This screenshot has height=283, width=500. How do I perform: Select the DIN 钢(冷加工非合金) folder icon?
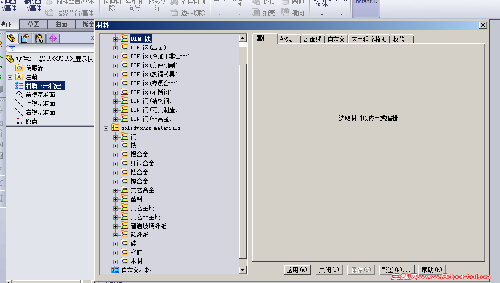(x=125, y=56)
